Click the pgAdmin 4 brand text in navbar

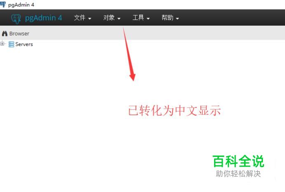pos(44,18)
